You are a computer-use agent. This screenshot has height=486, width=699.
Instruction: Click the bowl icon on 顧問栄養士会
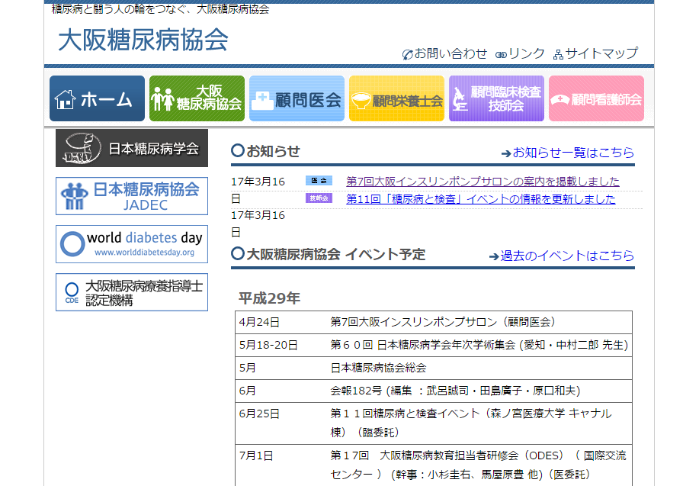(361, 100)
